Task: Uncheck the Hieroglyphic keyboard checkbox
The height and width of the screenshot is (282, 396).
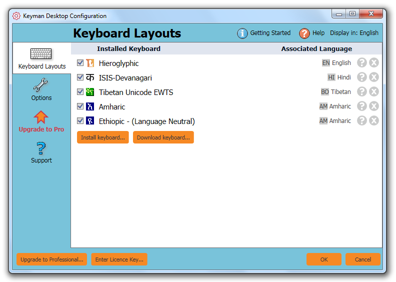Action: pos(80,62)
